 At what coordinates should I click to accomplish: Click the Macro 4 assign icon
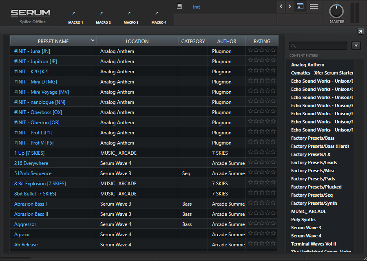(157, 13)
